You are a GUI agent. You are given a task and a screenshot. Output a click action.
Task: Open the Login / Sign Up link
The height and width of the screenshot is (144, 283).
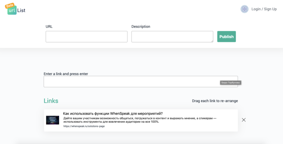[264, 9]
